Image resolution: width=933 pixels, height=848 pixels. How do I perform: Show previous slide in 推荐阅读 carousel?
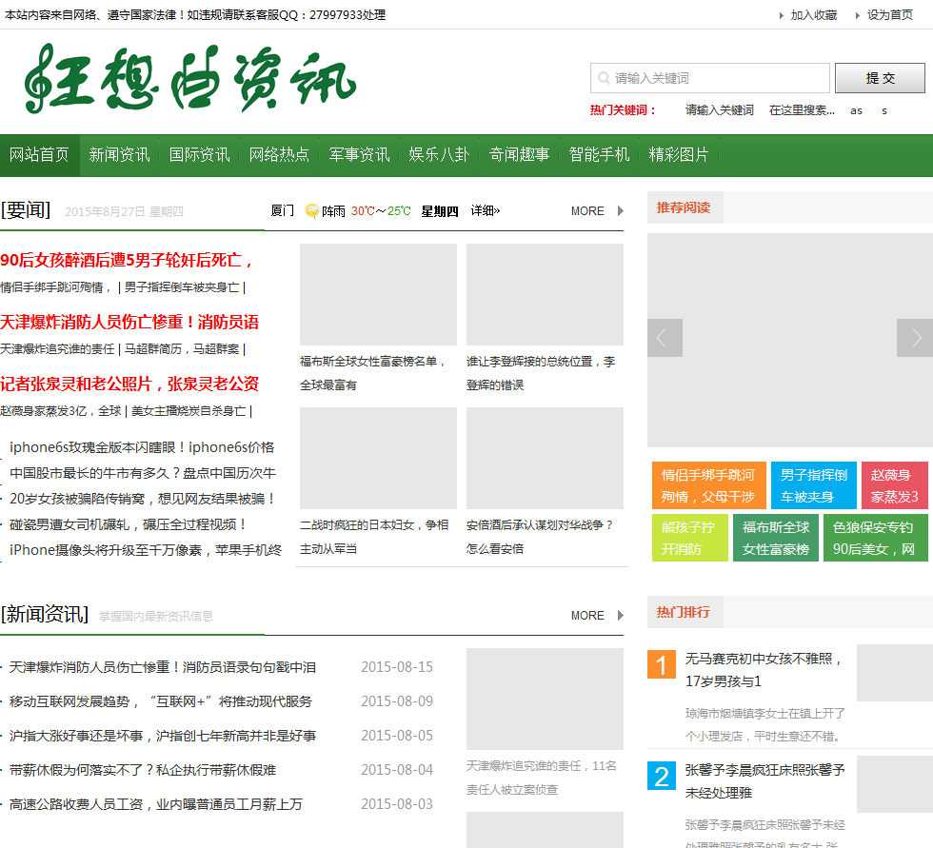coord(665,338)
